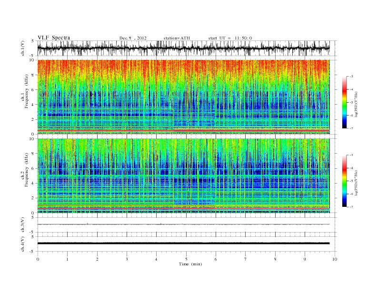The width and height of the screenshot is (377, 291).
Task: Click the "2" kHz tick of ch.2 spectrogram
Action: (x=33, y=198)
